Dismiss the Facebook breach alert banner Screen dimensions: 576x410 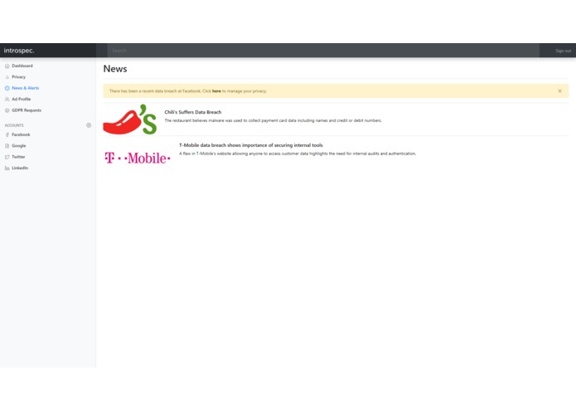[559, 90]
